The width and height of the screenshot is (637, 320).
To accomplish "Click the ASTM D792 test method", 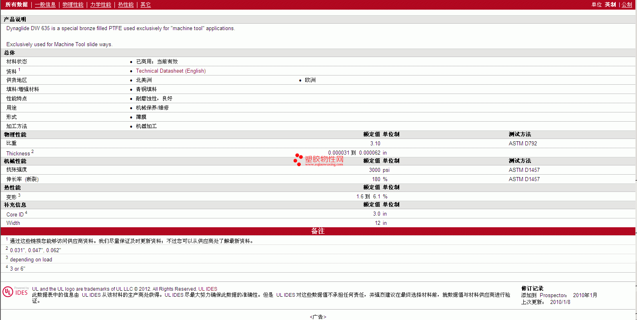I will coord(523,143).
